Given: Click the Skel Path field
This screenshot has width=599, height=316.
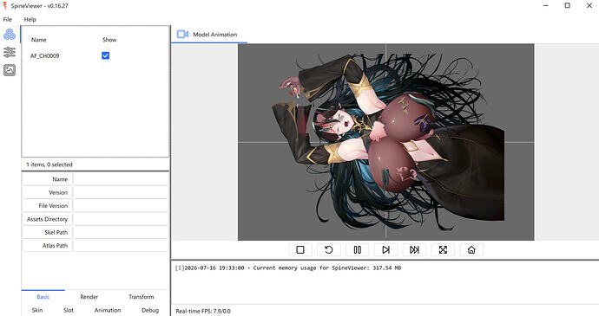Looking at the screenshot, I should (121, 232).
